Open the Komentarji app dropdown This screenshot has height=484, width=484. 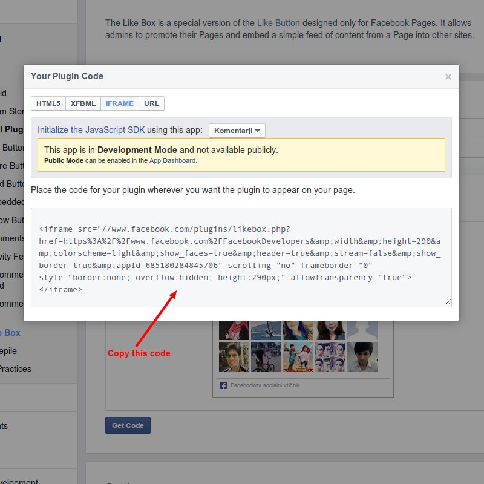[x=237, y=131]
